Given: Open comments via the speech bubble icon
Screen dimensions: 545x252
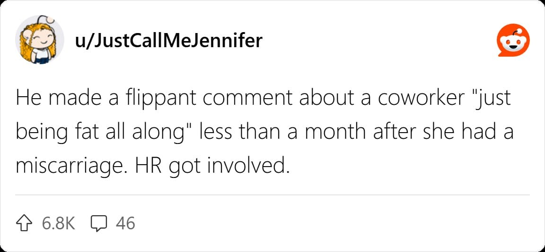Looking at the screenshot, I should [98, 224].
